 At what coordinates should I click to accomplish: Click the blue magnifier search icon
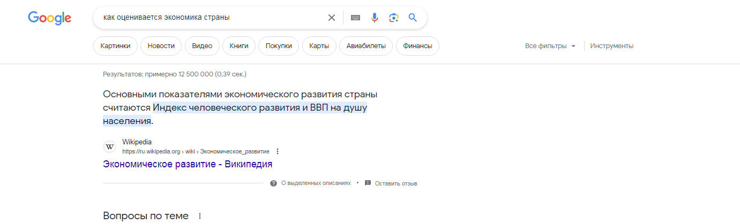click(x=413, y=18)
